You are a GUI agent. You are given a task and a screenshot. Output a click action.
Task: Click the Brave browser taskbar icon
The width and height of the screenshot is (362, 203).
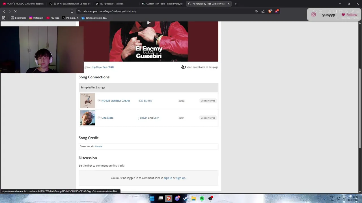click(x=169, y=198)
